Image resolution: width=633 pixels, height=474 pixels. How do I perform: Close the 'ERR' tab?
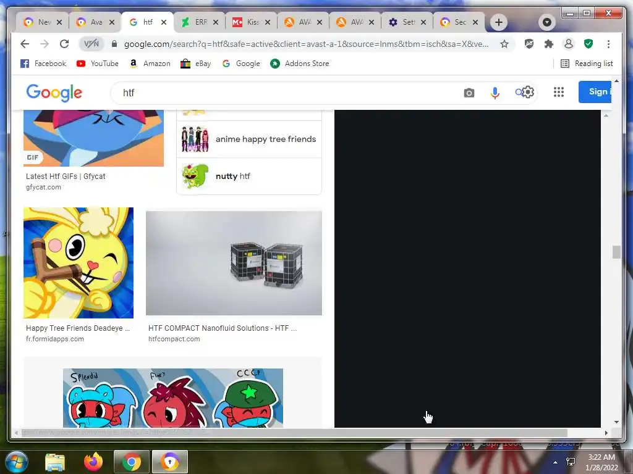coord(216,22)
